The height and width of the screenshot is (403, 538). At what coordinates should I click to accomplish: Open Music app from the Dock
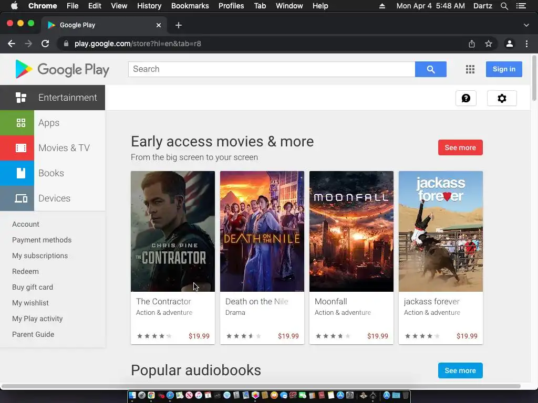coord(198,396)
